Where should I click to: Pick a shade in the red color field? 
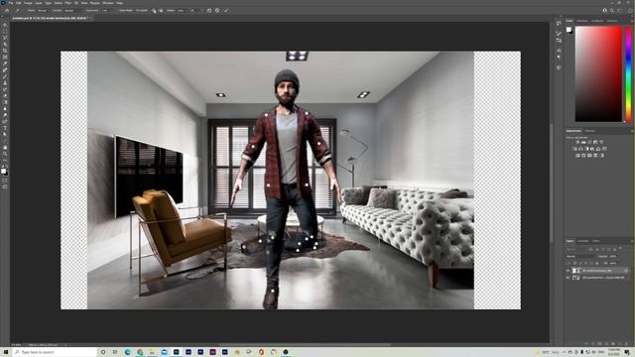point(598,73)
